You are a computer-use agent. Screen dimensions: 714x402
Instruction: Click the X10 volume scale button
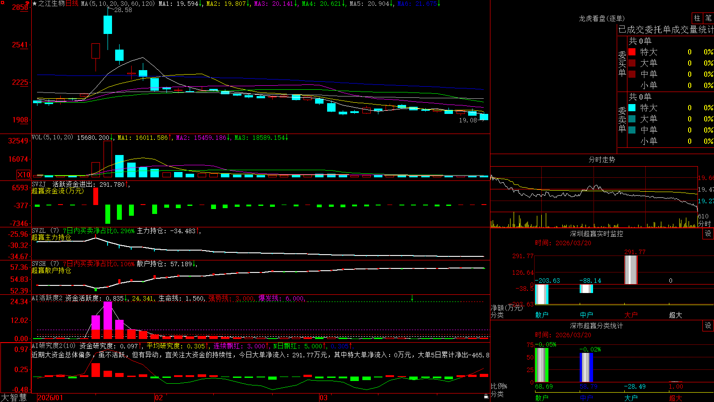pos(24,175)
